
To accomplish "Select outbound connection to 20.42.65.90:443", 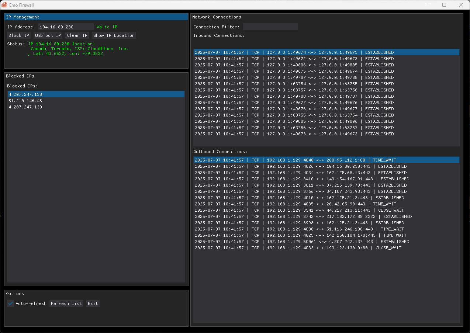I will [326, 204].
